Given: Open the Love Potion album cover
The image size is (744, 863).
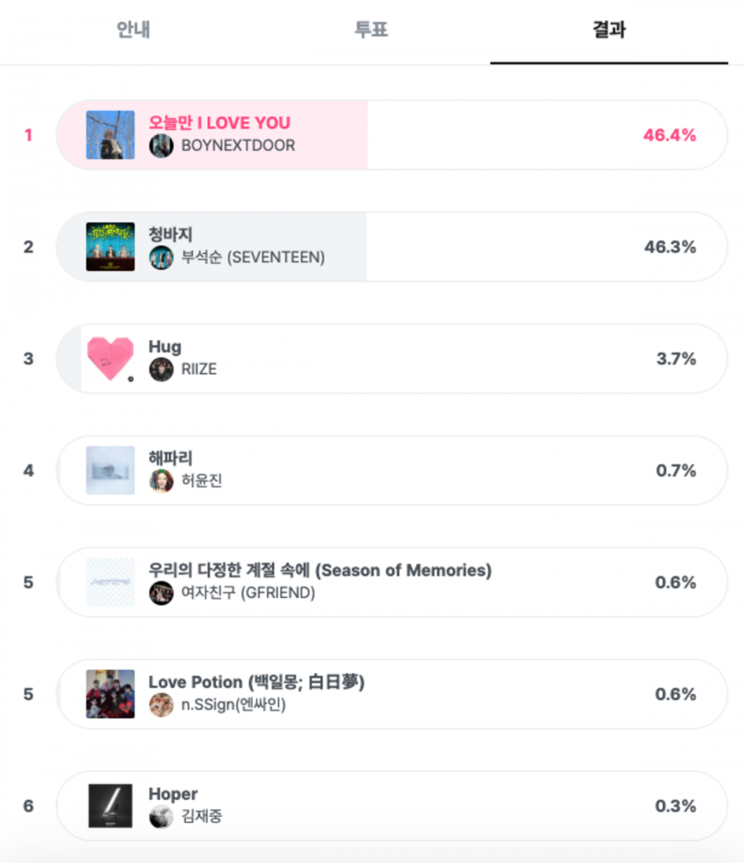Looking at the screenshot, I should pyautogui.click(x=110, y=693).
